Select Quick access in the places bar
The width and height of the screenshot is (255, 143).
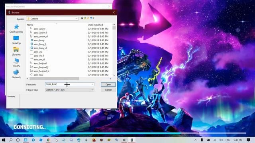(x=16, y=29)
